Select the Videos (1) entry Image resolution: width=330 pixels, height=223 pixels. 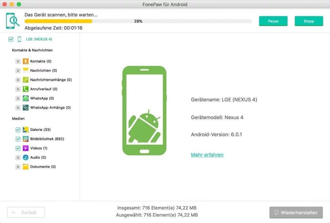point(39,148)
